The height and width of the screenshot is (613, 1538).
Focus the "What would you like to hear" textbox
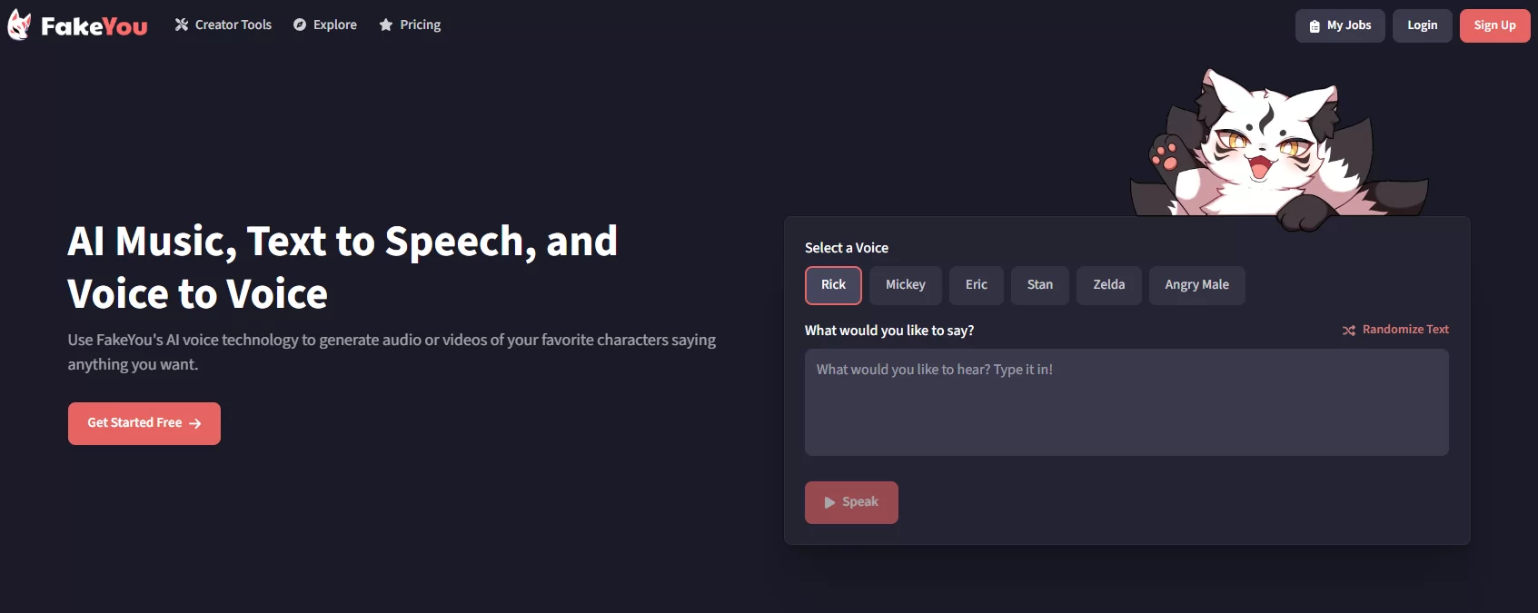click(x=1126, y=402)
